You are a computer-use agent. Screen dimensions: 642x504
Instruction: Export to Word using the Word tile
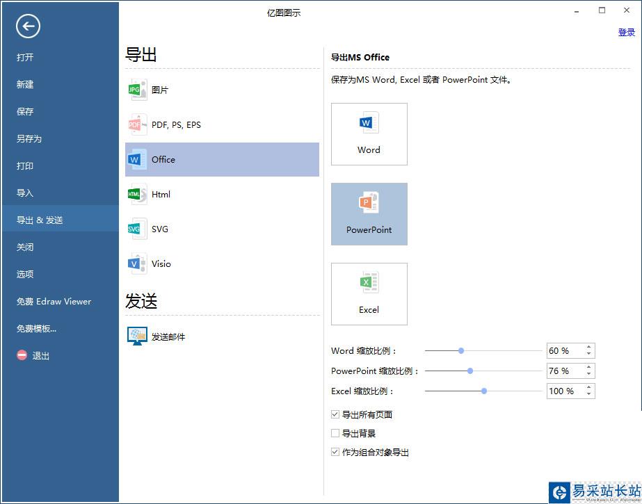pyautogui.click(x=369, y=134)
